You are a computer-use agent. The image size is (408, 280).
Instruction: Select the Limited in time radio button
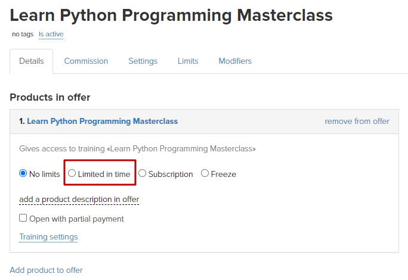point(72,173)
